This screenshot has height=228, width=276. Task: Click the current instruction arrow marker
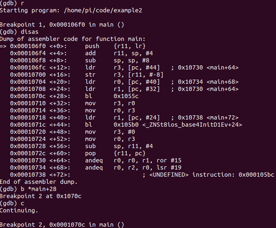(x=3, y=46)
